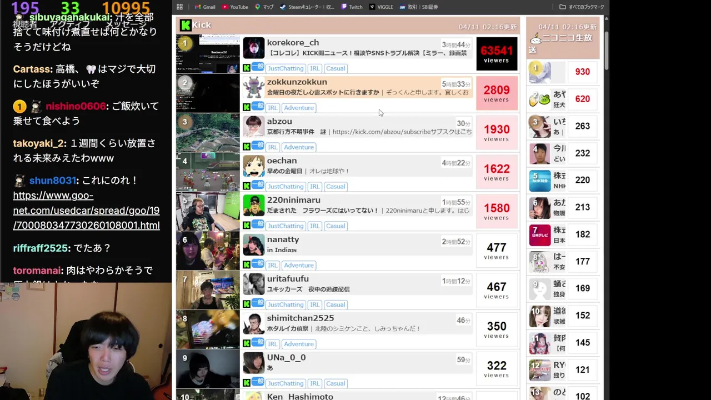Open the Gmail bookmark
The width and height of the screenshot is (711, 400).
(205, 7)
